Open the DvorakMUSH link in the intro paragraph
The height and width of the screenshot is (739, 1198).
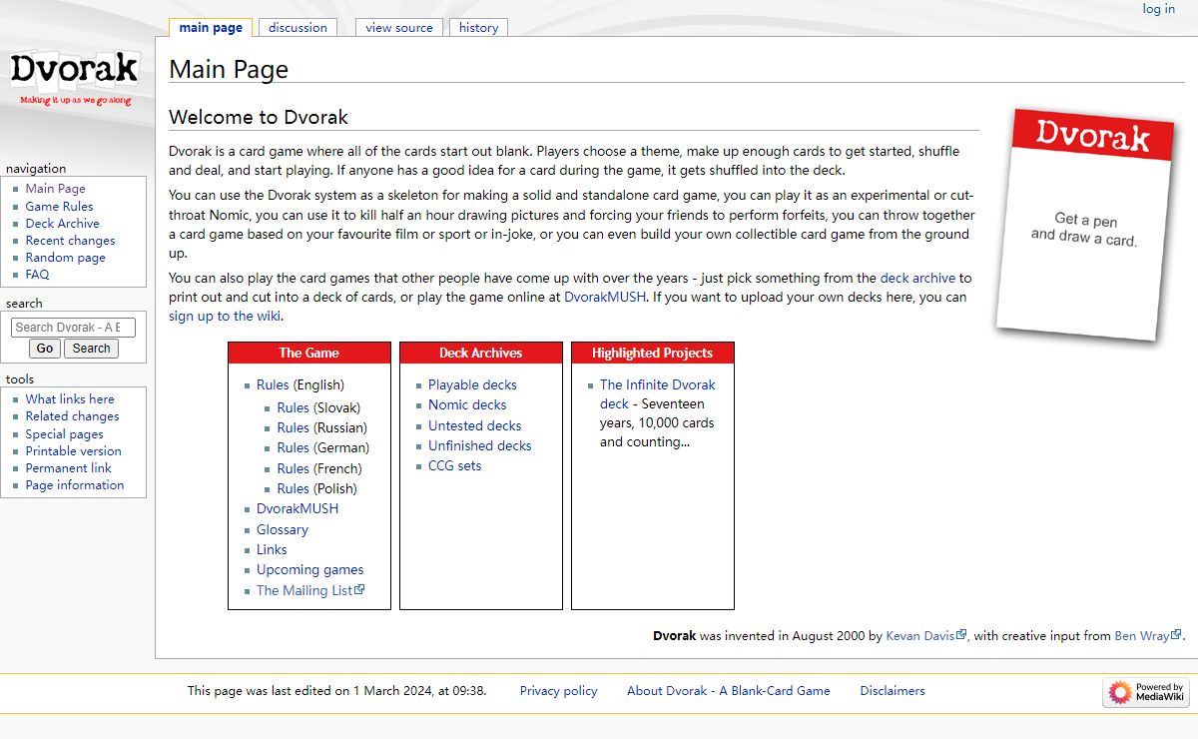coord(606,298)
